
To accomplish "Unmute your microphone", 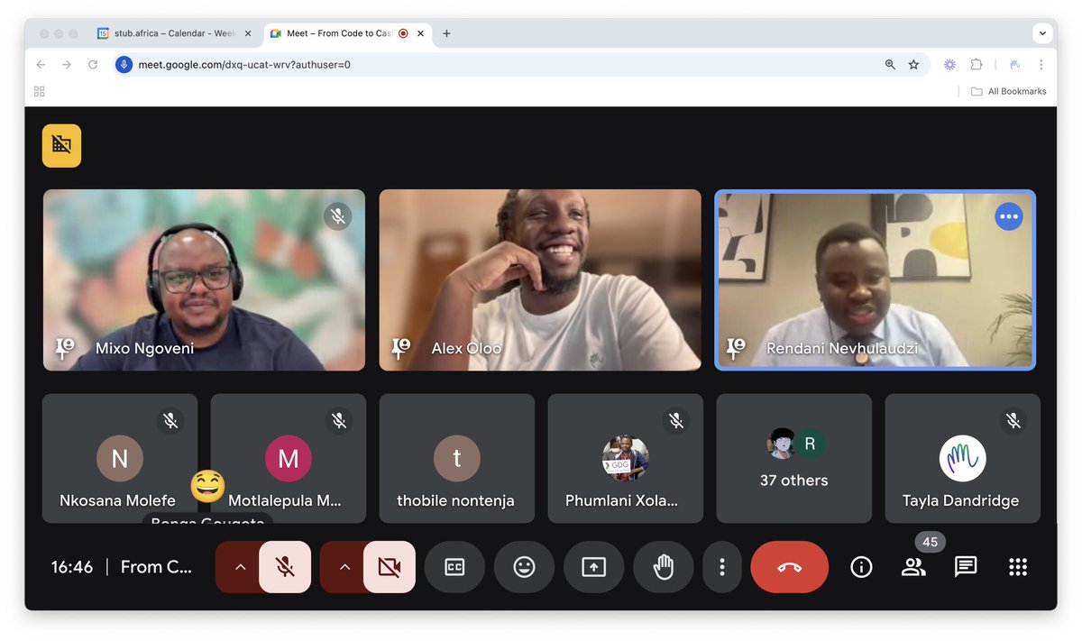I will coord(285,566).
